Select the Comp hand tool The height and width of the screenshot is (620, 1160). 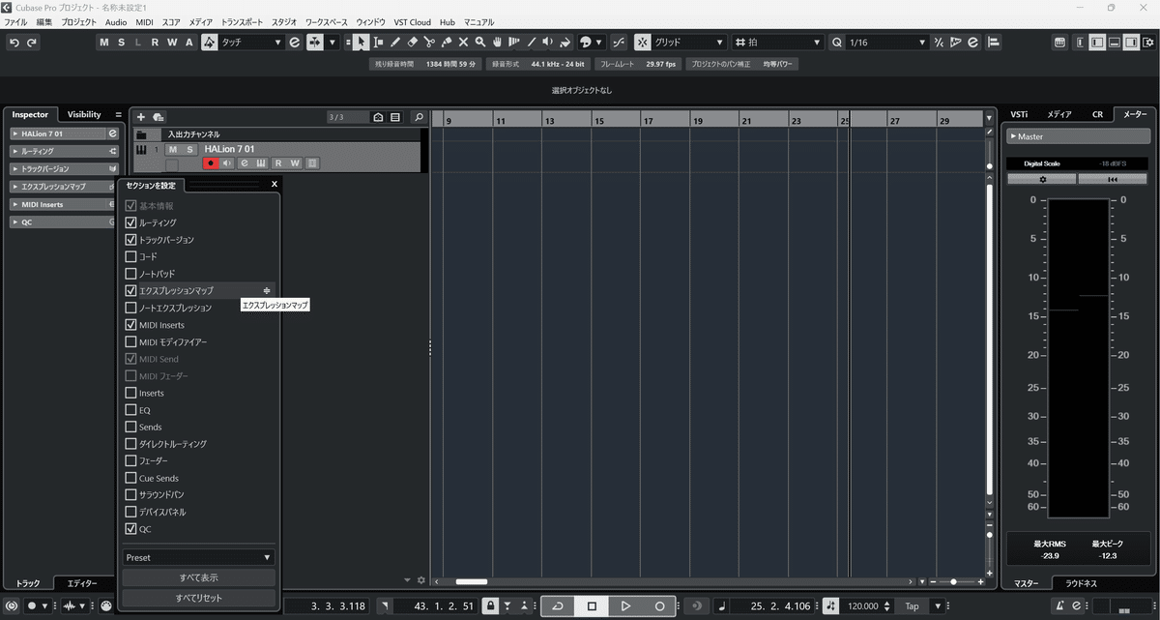497,43
